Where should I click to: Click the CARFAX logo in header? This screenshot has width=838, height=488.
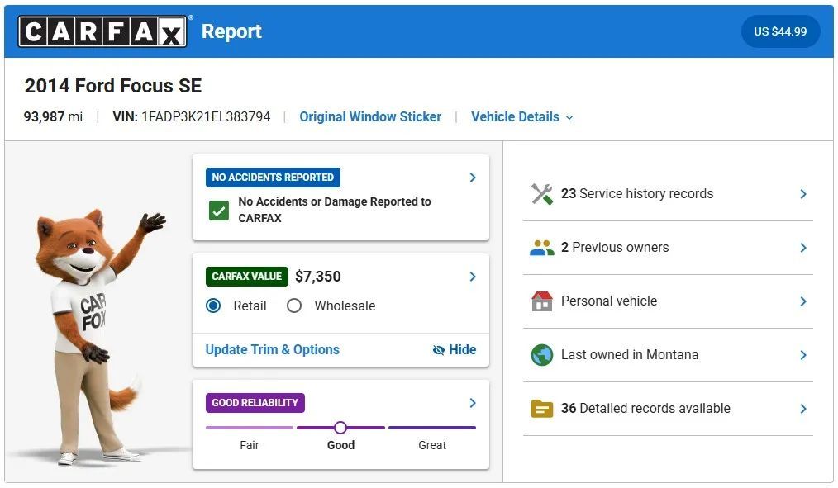pos(102,31)
